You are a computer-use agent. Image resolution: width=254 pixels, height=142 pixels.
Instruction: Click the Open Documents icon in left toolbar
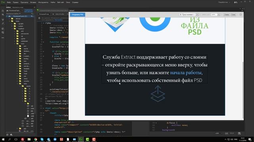tap(3, 11)
